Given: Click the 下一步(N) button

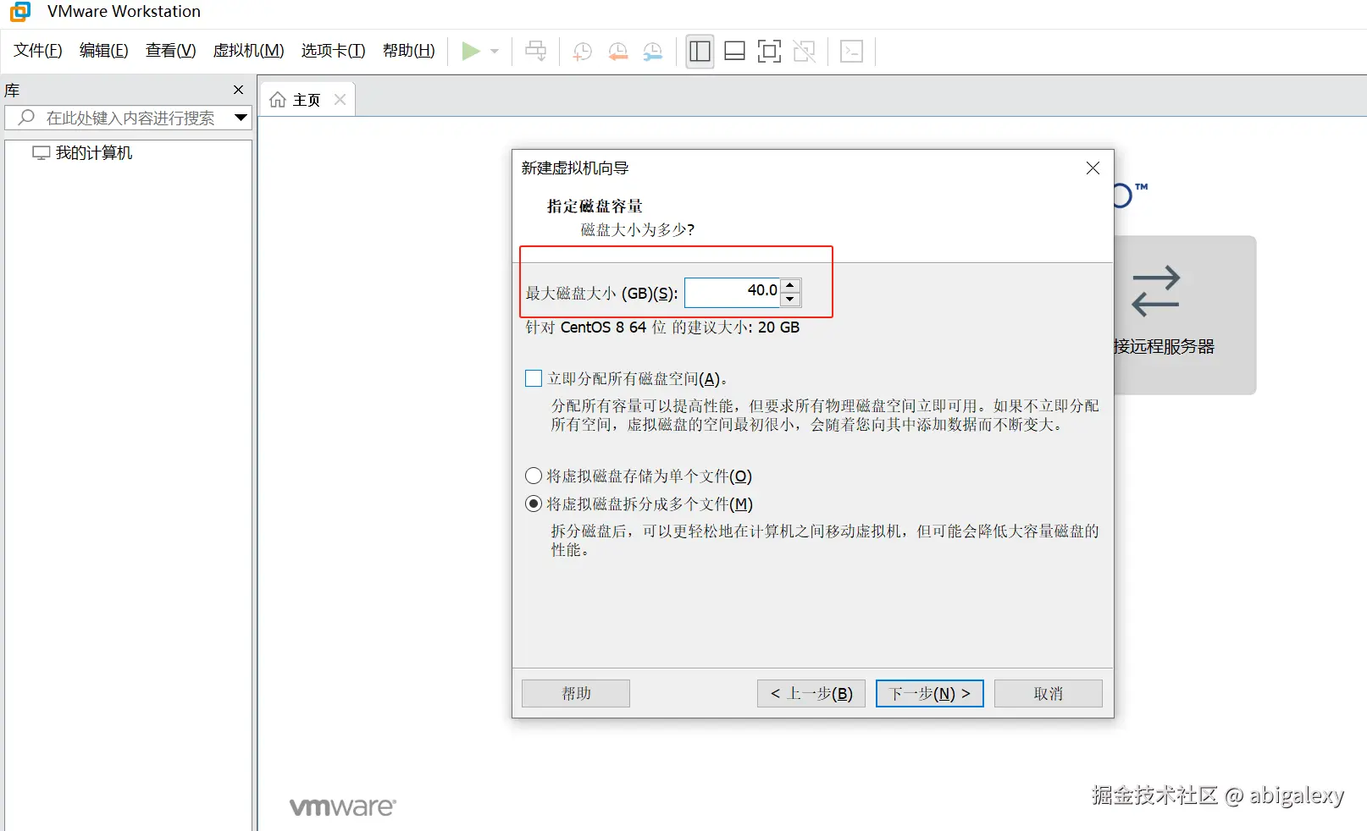Looking at the screenshot, I should tap(928, 693).
